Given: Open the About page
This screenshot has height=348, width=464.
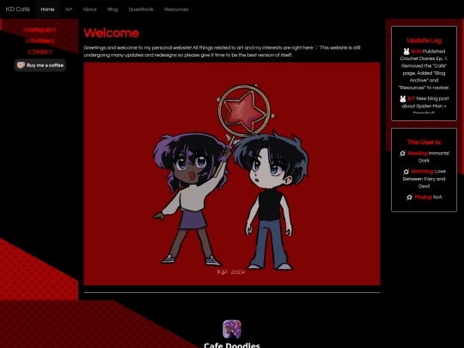Looking at the screenshot, I should 89,9.
